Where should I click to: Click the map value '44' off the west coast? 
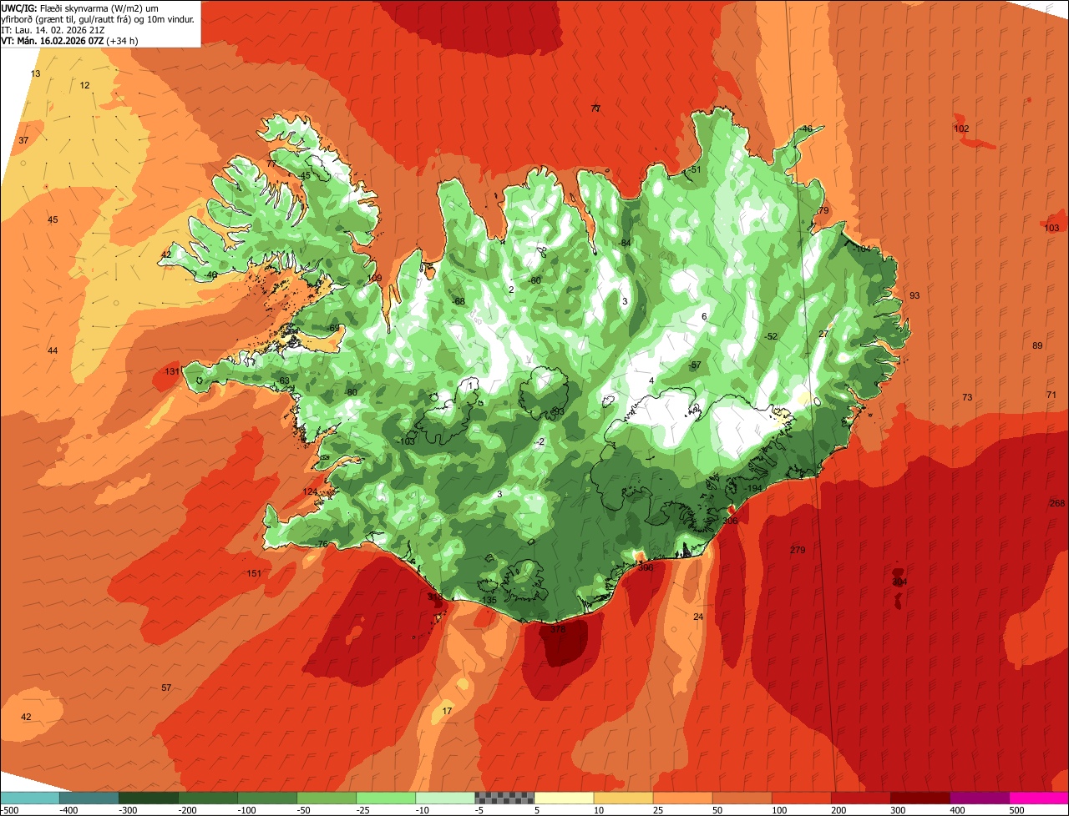point(53,350)
